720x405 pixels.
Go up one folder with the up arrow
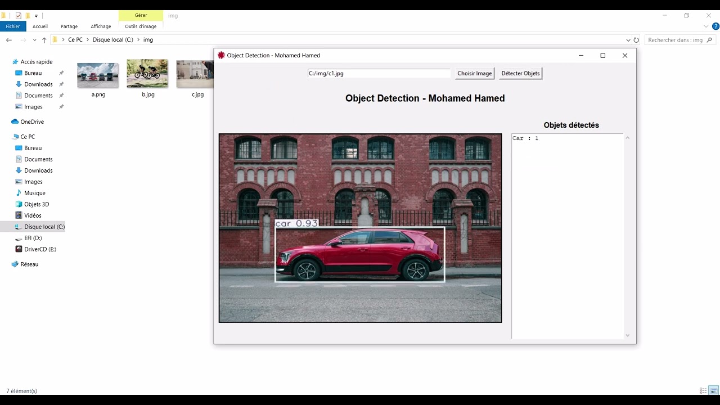[44, 40]
